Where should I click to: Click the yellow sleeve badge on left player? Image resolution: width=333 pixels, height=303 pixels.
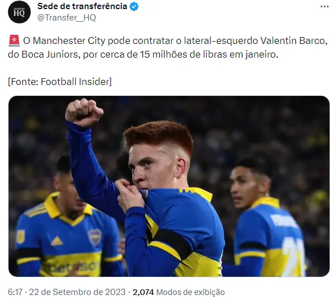tap(21, 237)
